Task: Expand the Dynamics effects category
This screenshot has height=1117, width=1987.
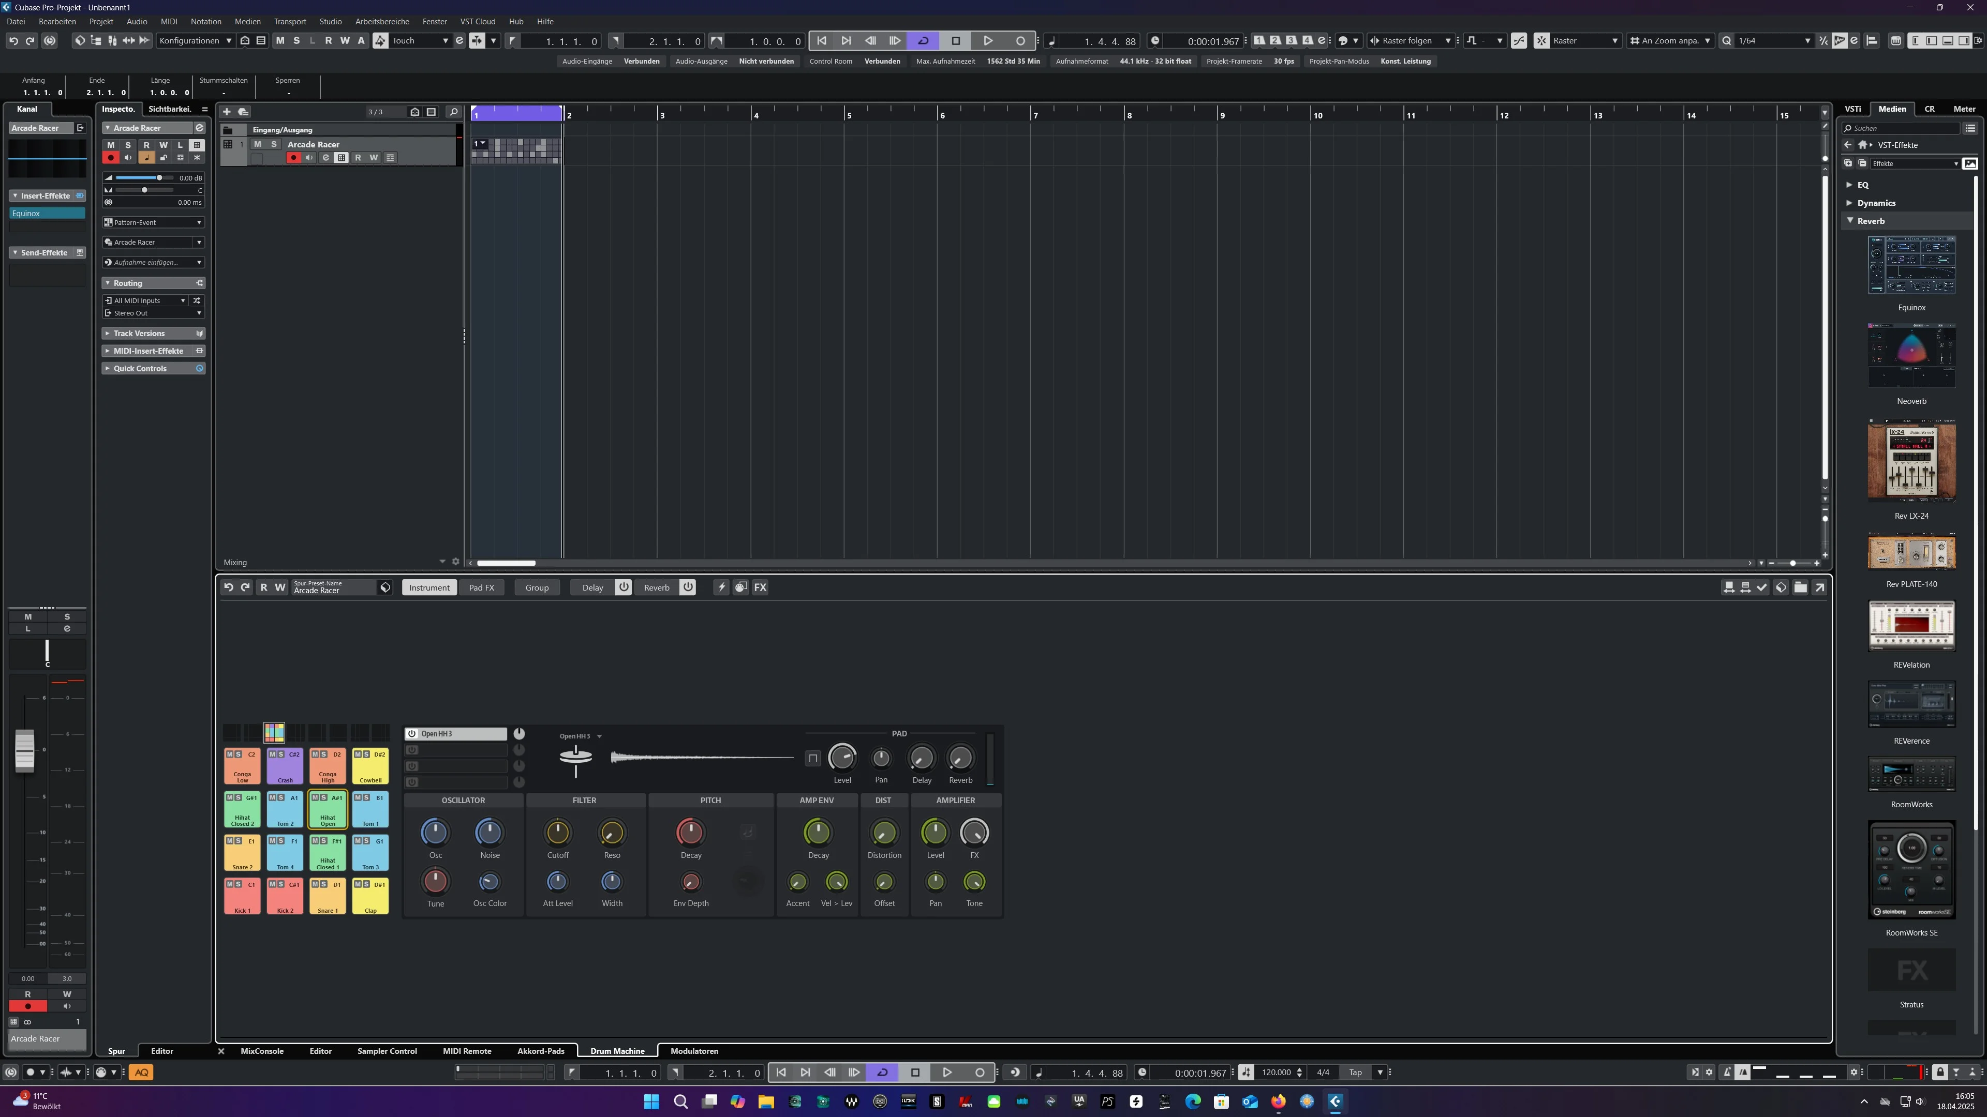Action: pos(1850,203)
